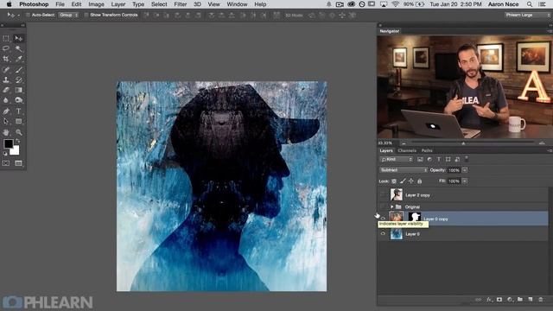Select the Layer 0 copy mask thumbnail
This screenshot has width=553, height=311.
(415, 217)
